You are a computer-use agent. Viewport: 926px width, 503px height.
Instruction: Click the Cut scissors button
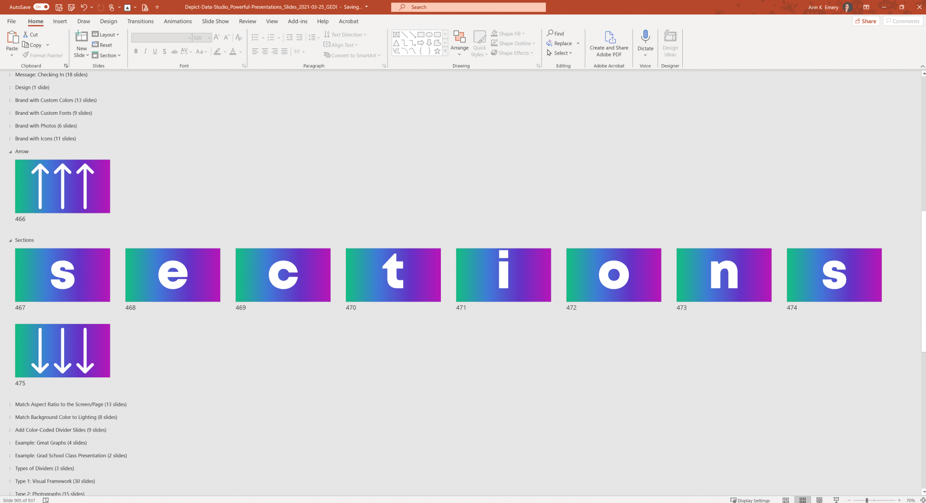click(30, 34)
